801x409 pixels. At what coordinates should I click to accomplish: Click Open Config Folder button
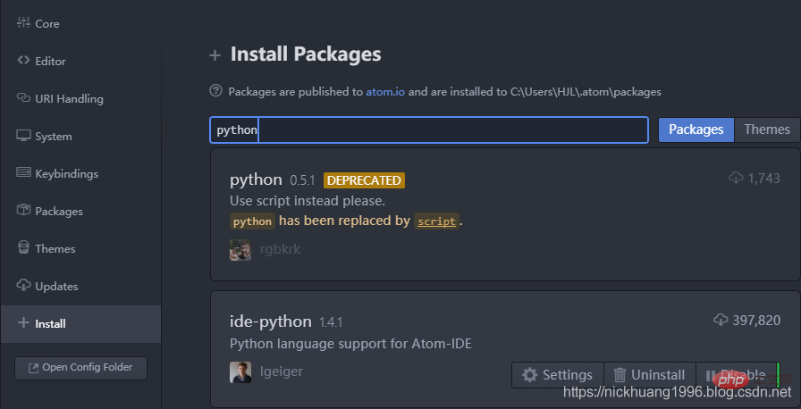point(80,368)
